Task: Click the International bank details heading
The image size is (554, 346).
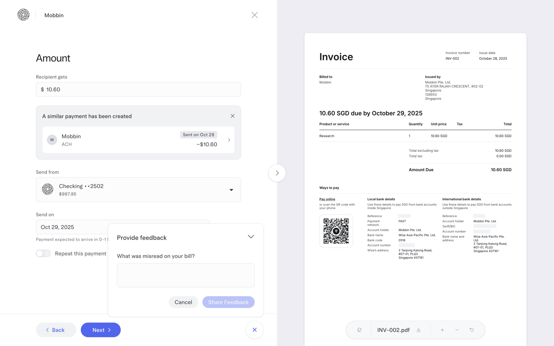Action: pyautogui.click(x=462, y=199)
